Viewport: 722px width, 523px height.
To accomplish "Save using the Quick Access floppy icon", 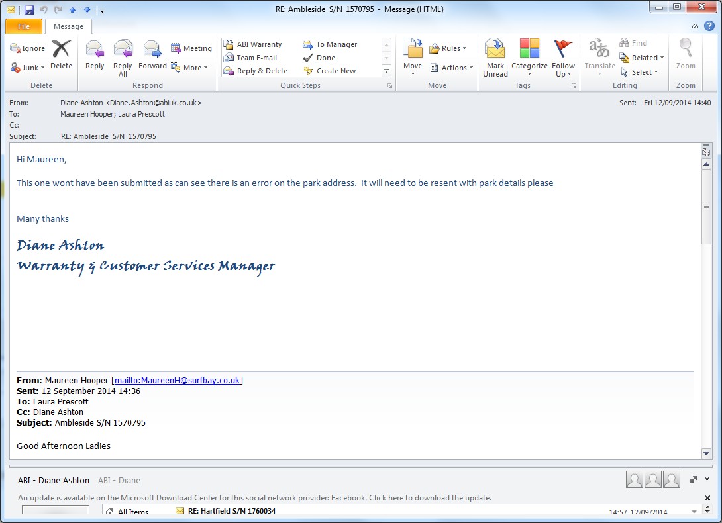I will pyautogui.click(x=29, y=9).
